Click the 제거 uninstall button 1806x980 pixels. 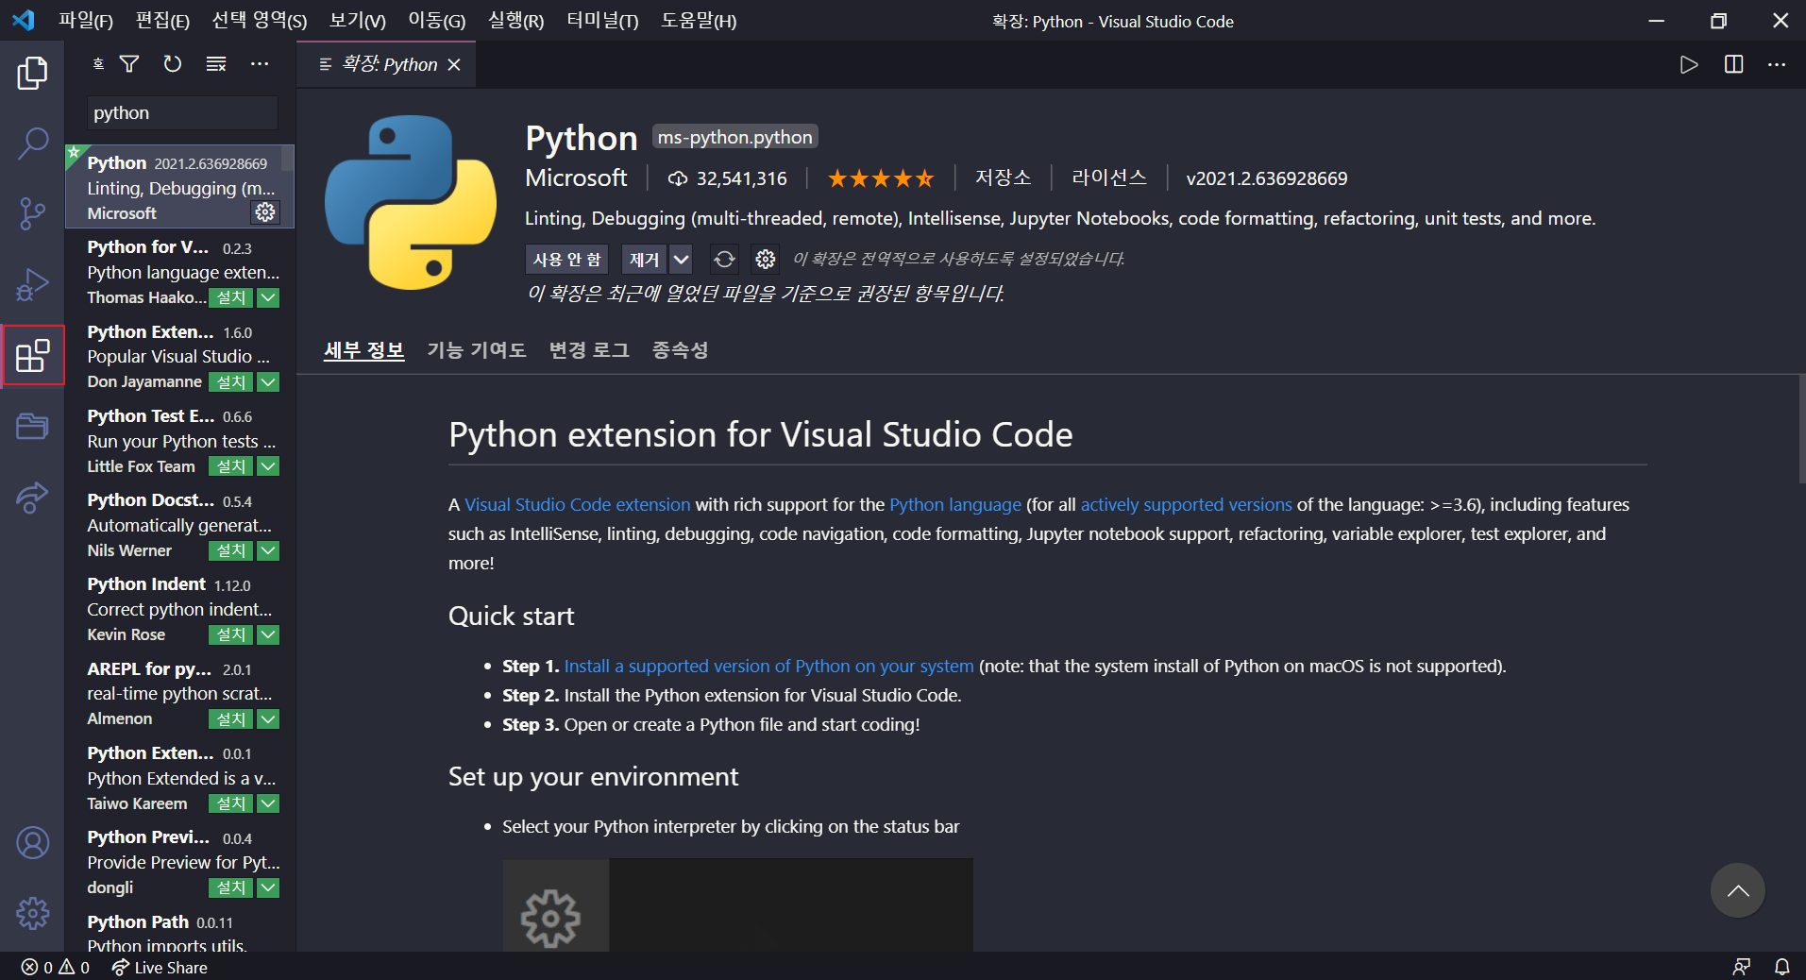[x=645, y=259]
